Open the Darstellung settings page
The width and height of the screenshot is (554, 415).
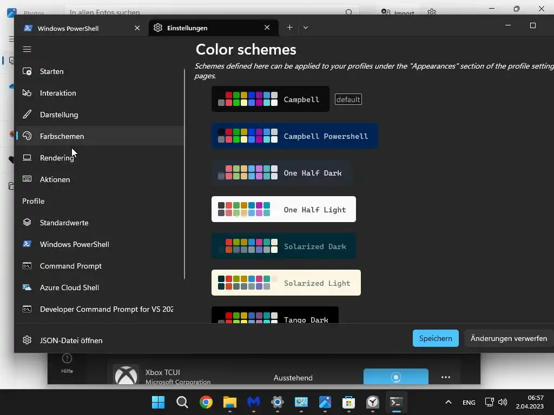(x=100, y=115)
